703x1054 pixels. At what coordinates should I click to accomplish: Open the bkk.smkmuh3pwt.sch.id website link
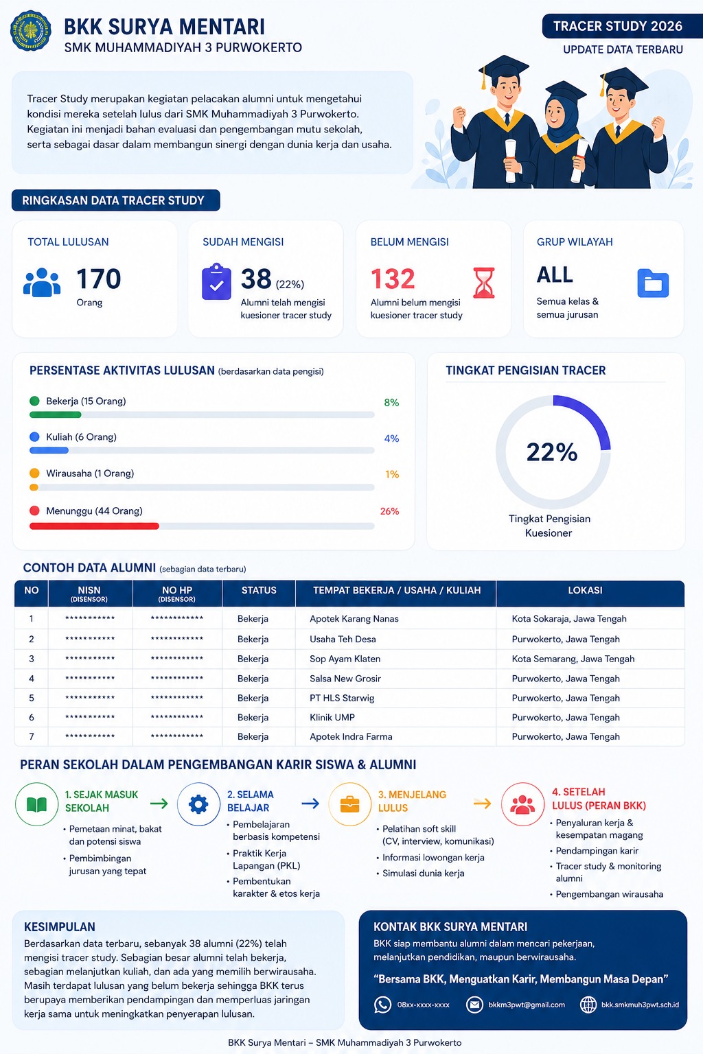[x=640, y=1005]
